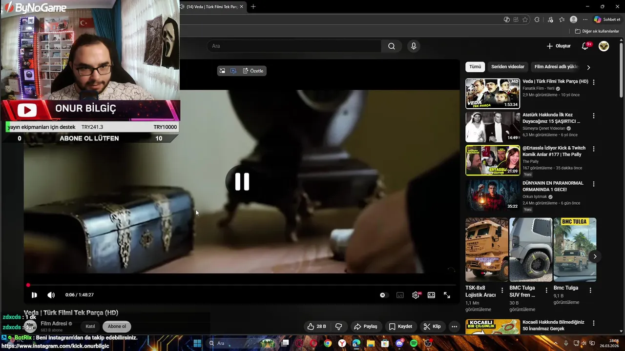625x351 pixels.
Task: Open options for Ertassla İzliyor video
Action: (594, 148)
